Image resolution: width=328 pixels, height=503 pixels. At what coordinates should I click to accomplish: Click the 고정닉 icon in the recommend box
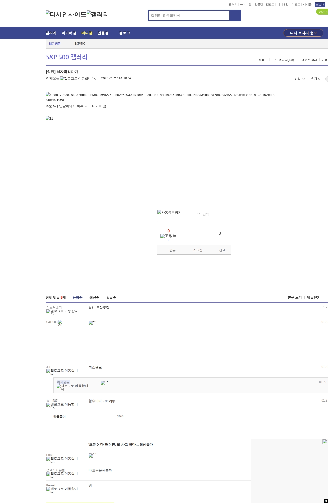pyautogui.click(x=169, y=236)
